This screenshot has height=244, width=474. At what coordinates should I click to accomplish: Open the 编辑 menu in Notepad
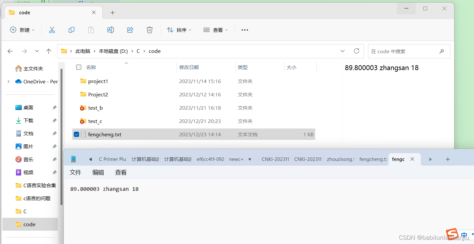pyautogui.click(x=98, y=172)
